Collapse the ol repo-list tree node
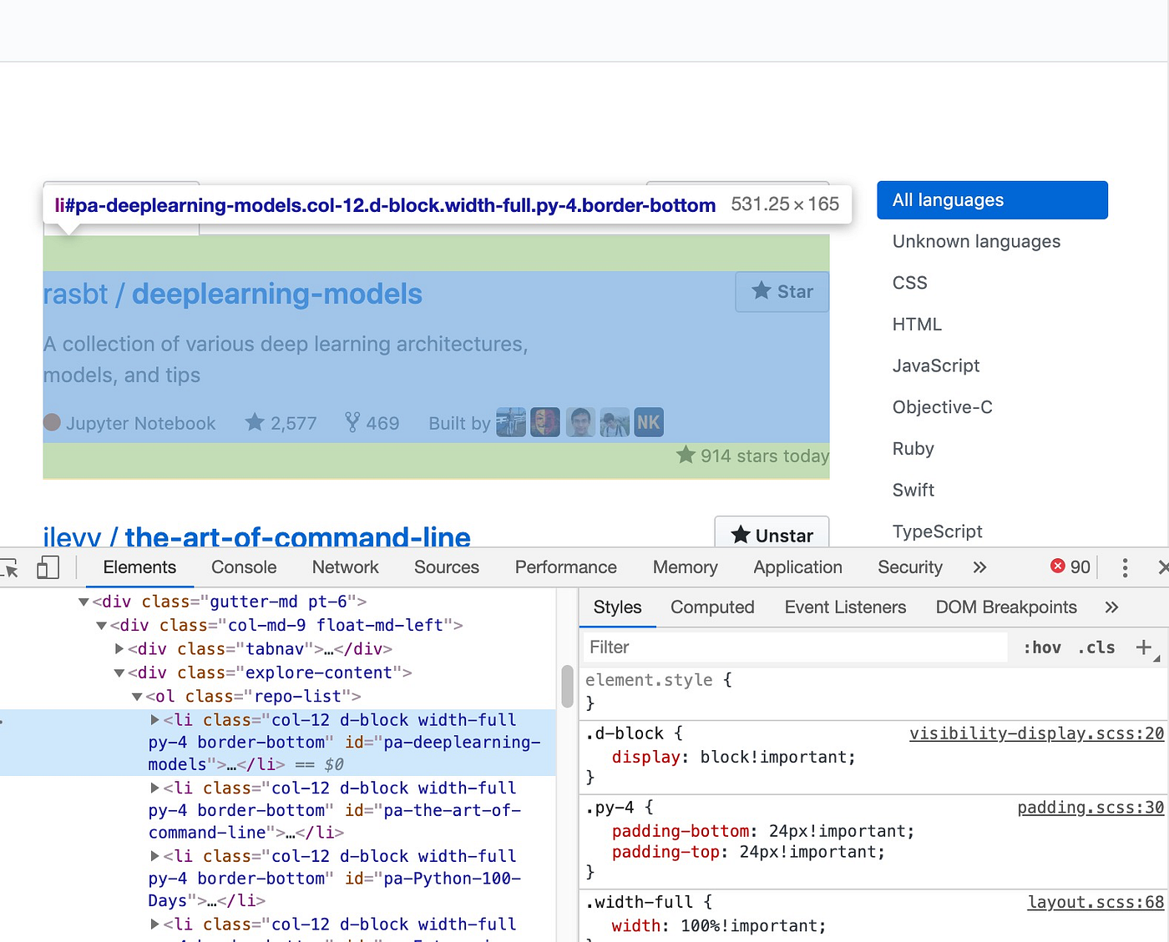The image size is (1169, 942). (x=136, y=696)
